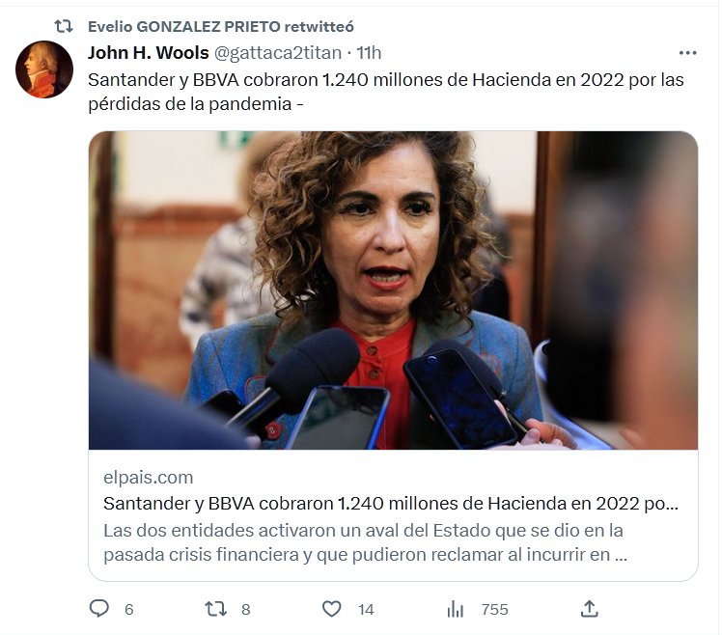The width and height of the screenshot is (722, 635).
Task: Click the reply count 6
Action: (129, 610)
